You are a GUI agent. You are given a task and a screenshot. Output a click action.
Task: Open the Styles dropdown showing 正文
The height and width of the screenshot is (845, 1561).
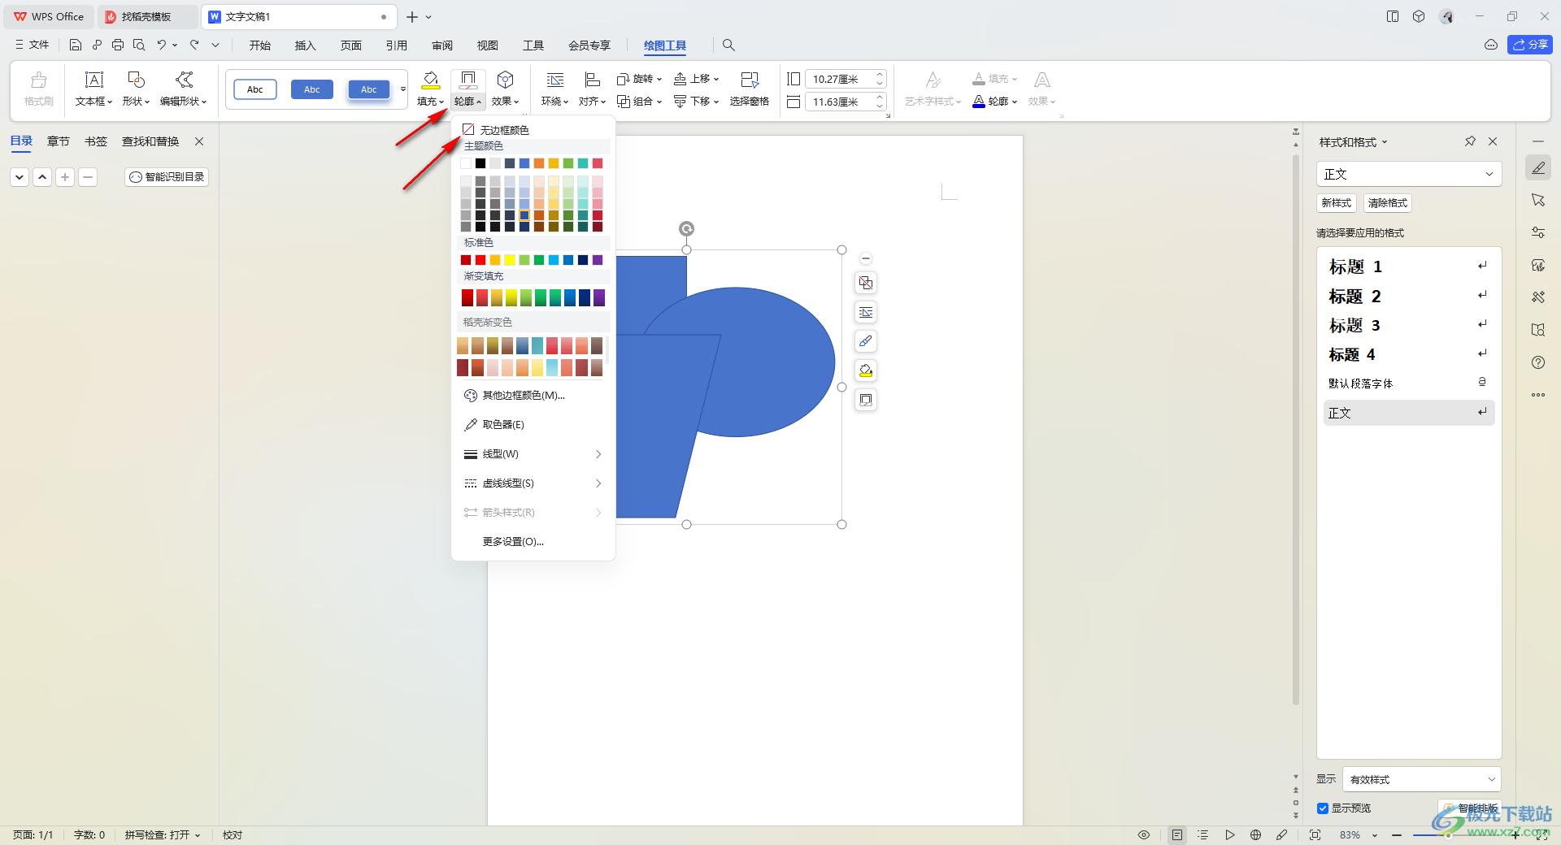[1408, 174]
